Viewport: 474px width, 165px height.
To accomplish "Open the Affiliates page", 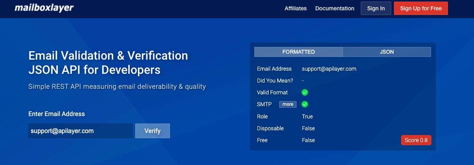I will point(296,8).
